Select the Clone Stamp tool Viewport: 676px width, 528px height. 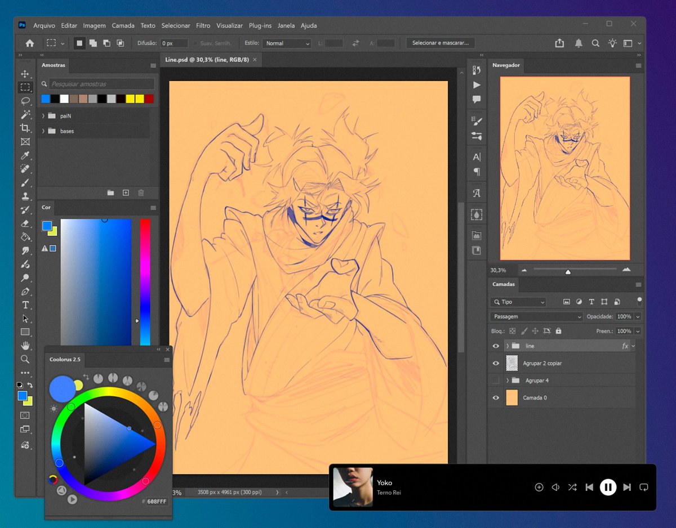25,196
